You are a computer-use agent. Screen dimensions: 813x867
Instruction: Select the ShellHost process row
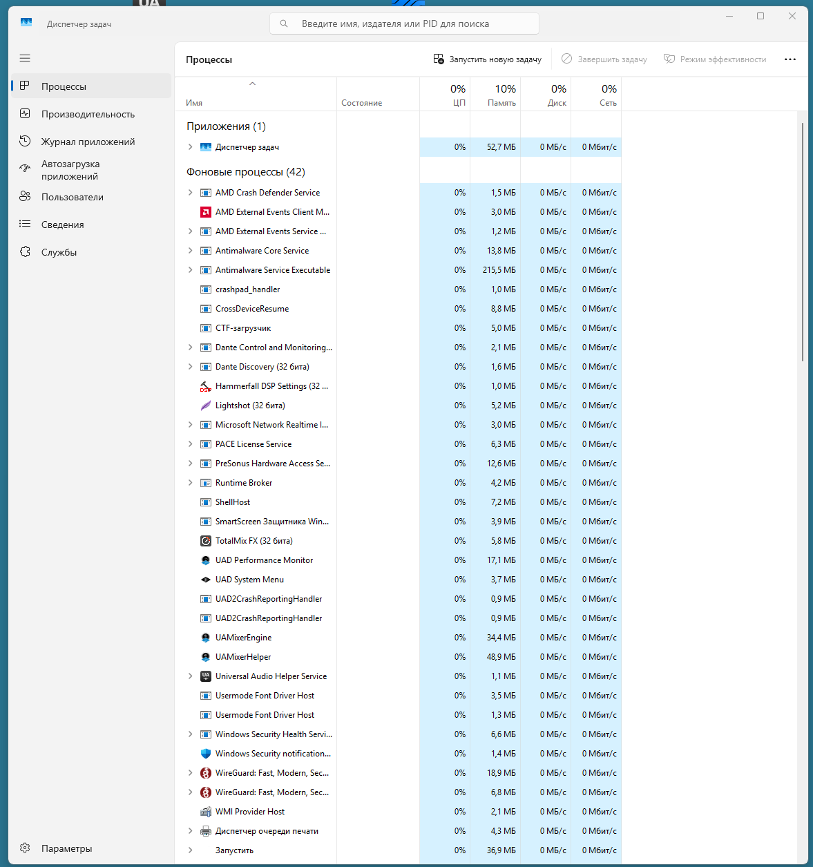pyautogui.click(x=398, y=502)
